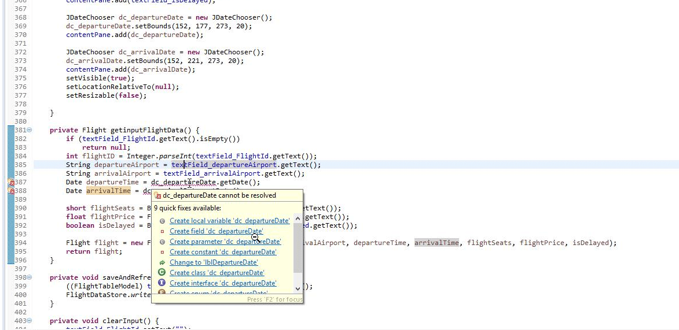This screenshot has width=679, height=330.
Task: Click 'setVisible(true);' on line 375
Action: pos(101,78)
